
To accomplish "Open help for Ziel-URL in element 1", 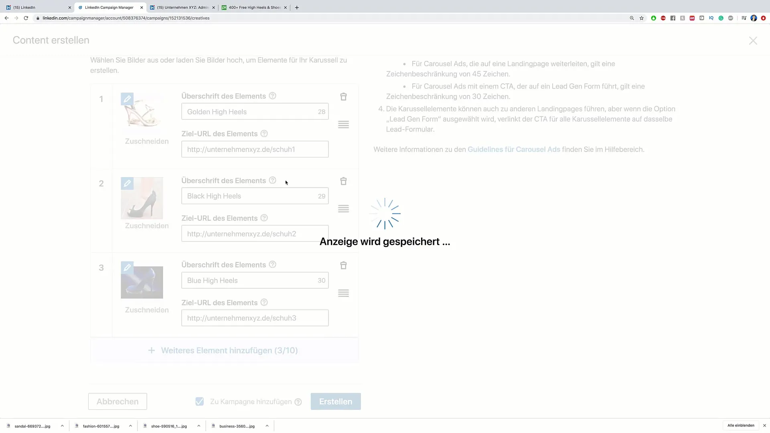I will click(x=264, y=134).
